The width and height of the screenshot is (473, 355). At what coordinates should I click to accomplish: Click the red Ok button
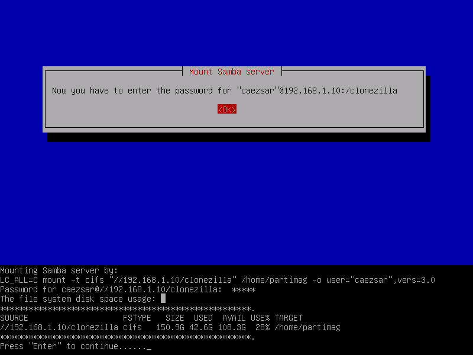pyautogui.click(x=227, y=109)
